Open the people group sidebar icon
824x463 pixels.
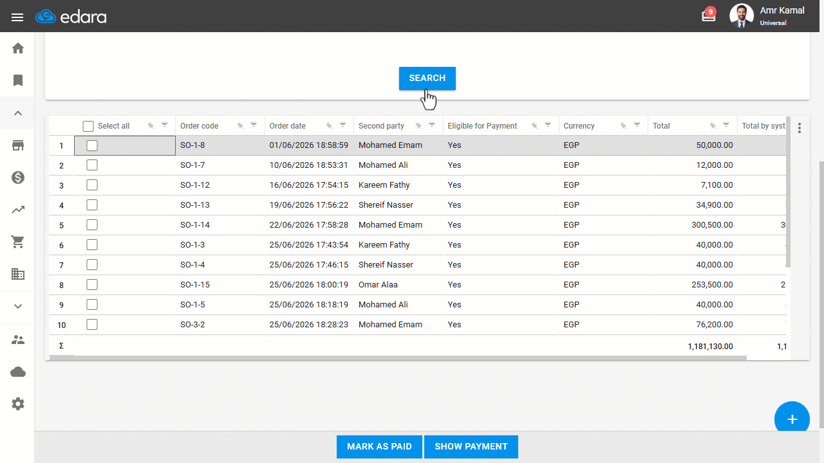click(18, 340)
